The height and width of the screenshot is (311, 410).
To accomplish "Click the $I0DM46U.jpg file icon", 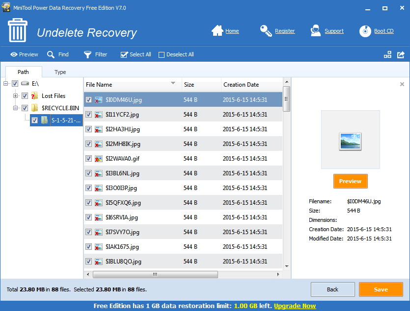I will (x=98, y=99).
